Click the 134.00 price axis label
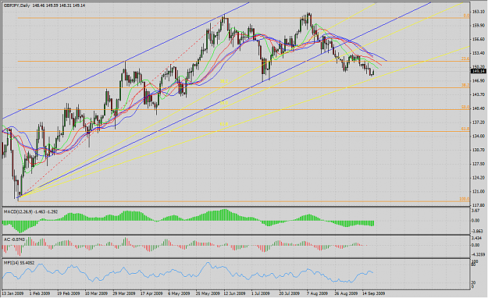Screen dimensions: 488x298 pos(478,136)
